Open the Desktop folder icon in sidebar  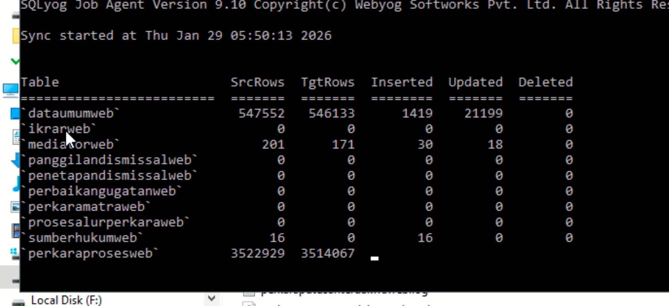[x=14, y=114]
